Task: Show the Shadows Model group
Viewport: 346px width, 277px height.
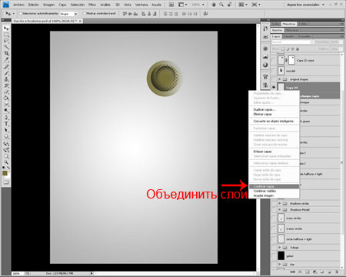Action: [274, 209]
